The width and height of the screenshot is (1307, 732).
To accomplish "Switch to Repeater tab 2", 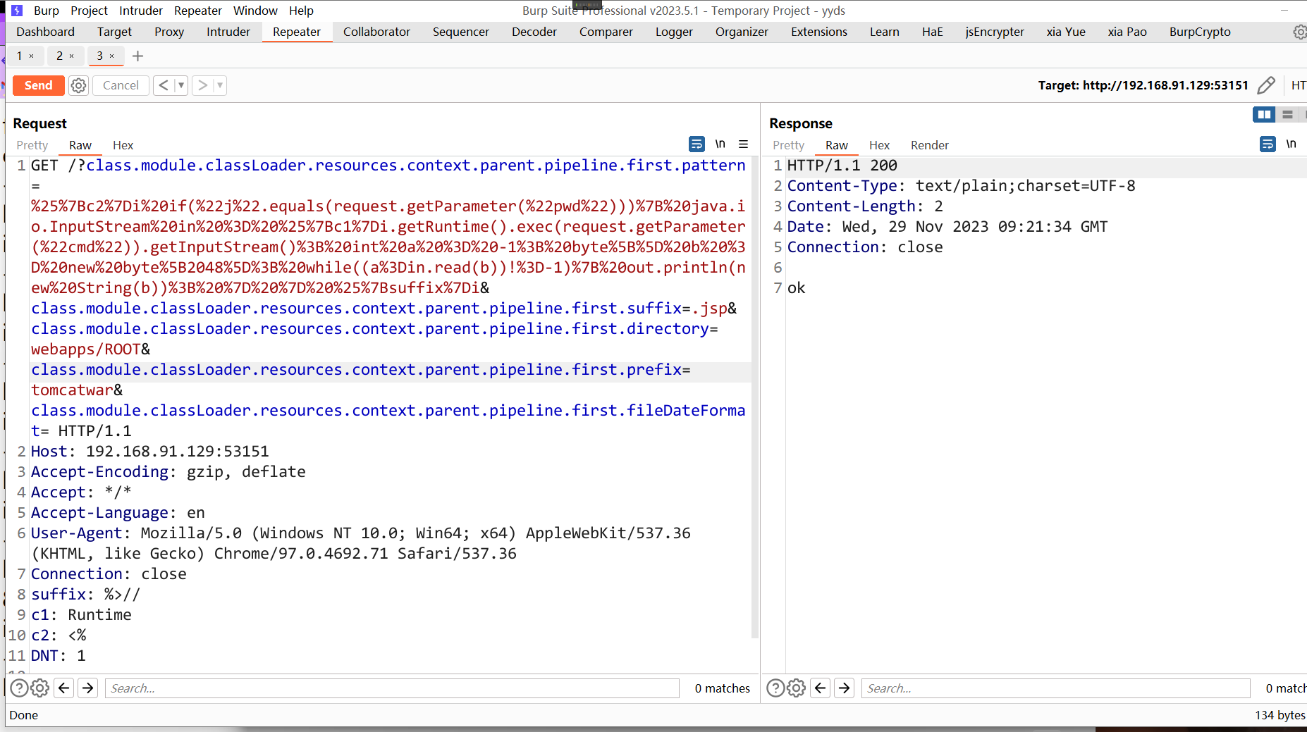I will [60, 56].
